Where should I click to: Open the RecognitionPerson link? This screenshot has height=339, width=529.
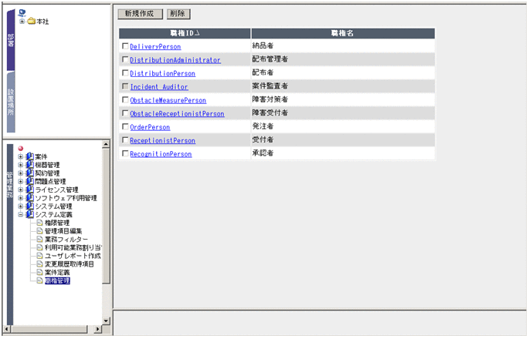click(161, 155)
